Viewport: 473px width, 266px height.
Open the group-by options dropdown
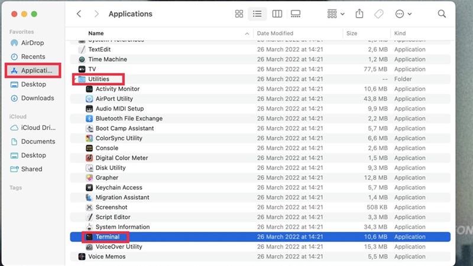pos(335,14)
